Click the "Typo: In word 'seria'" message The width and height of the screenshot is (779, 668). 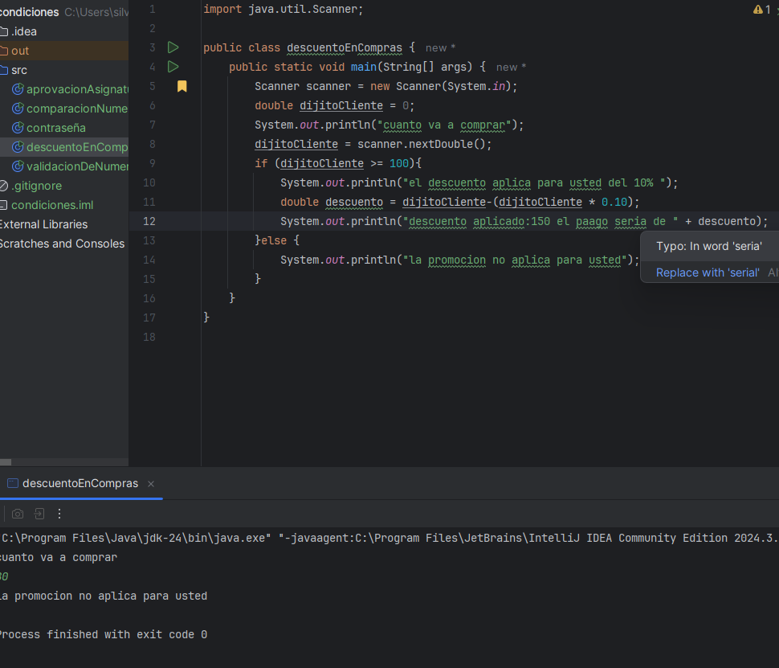[x=709, y=246]
